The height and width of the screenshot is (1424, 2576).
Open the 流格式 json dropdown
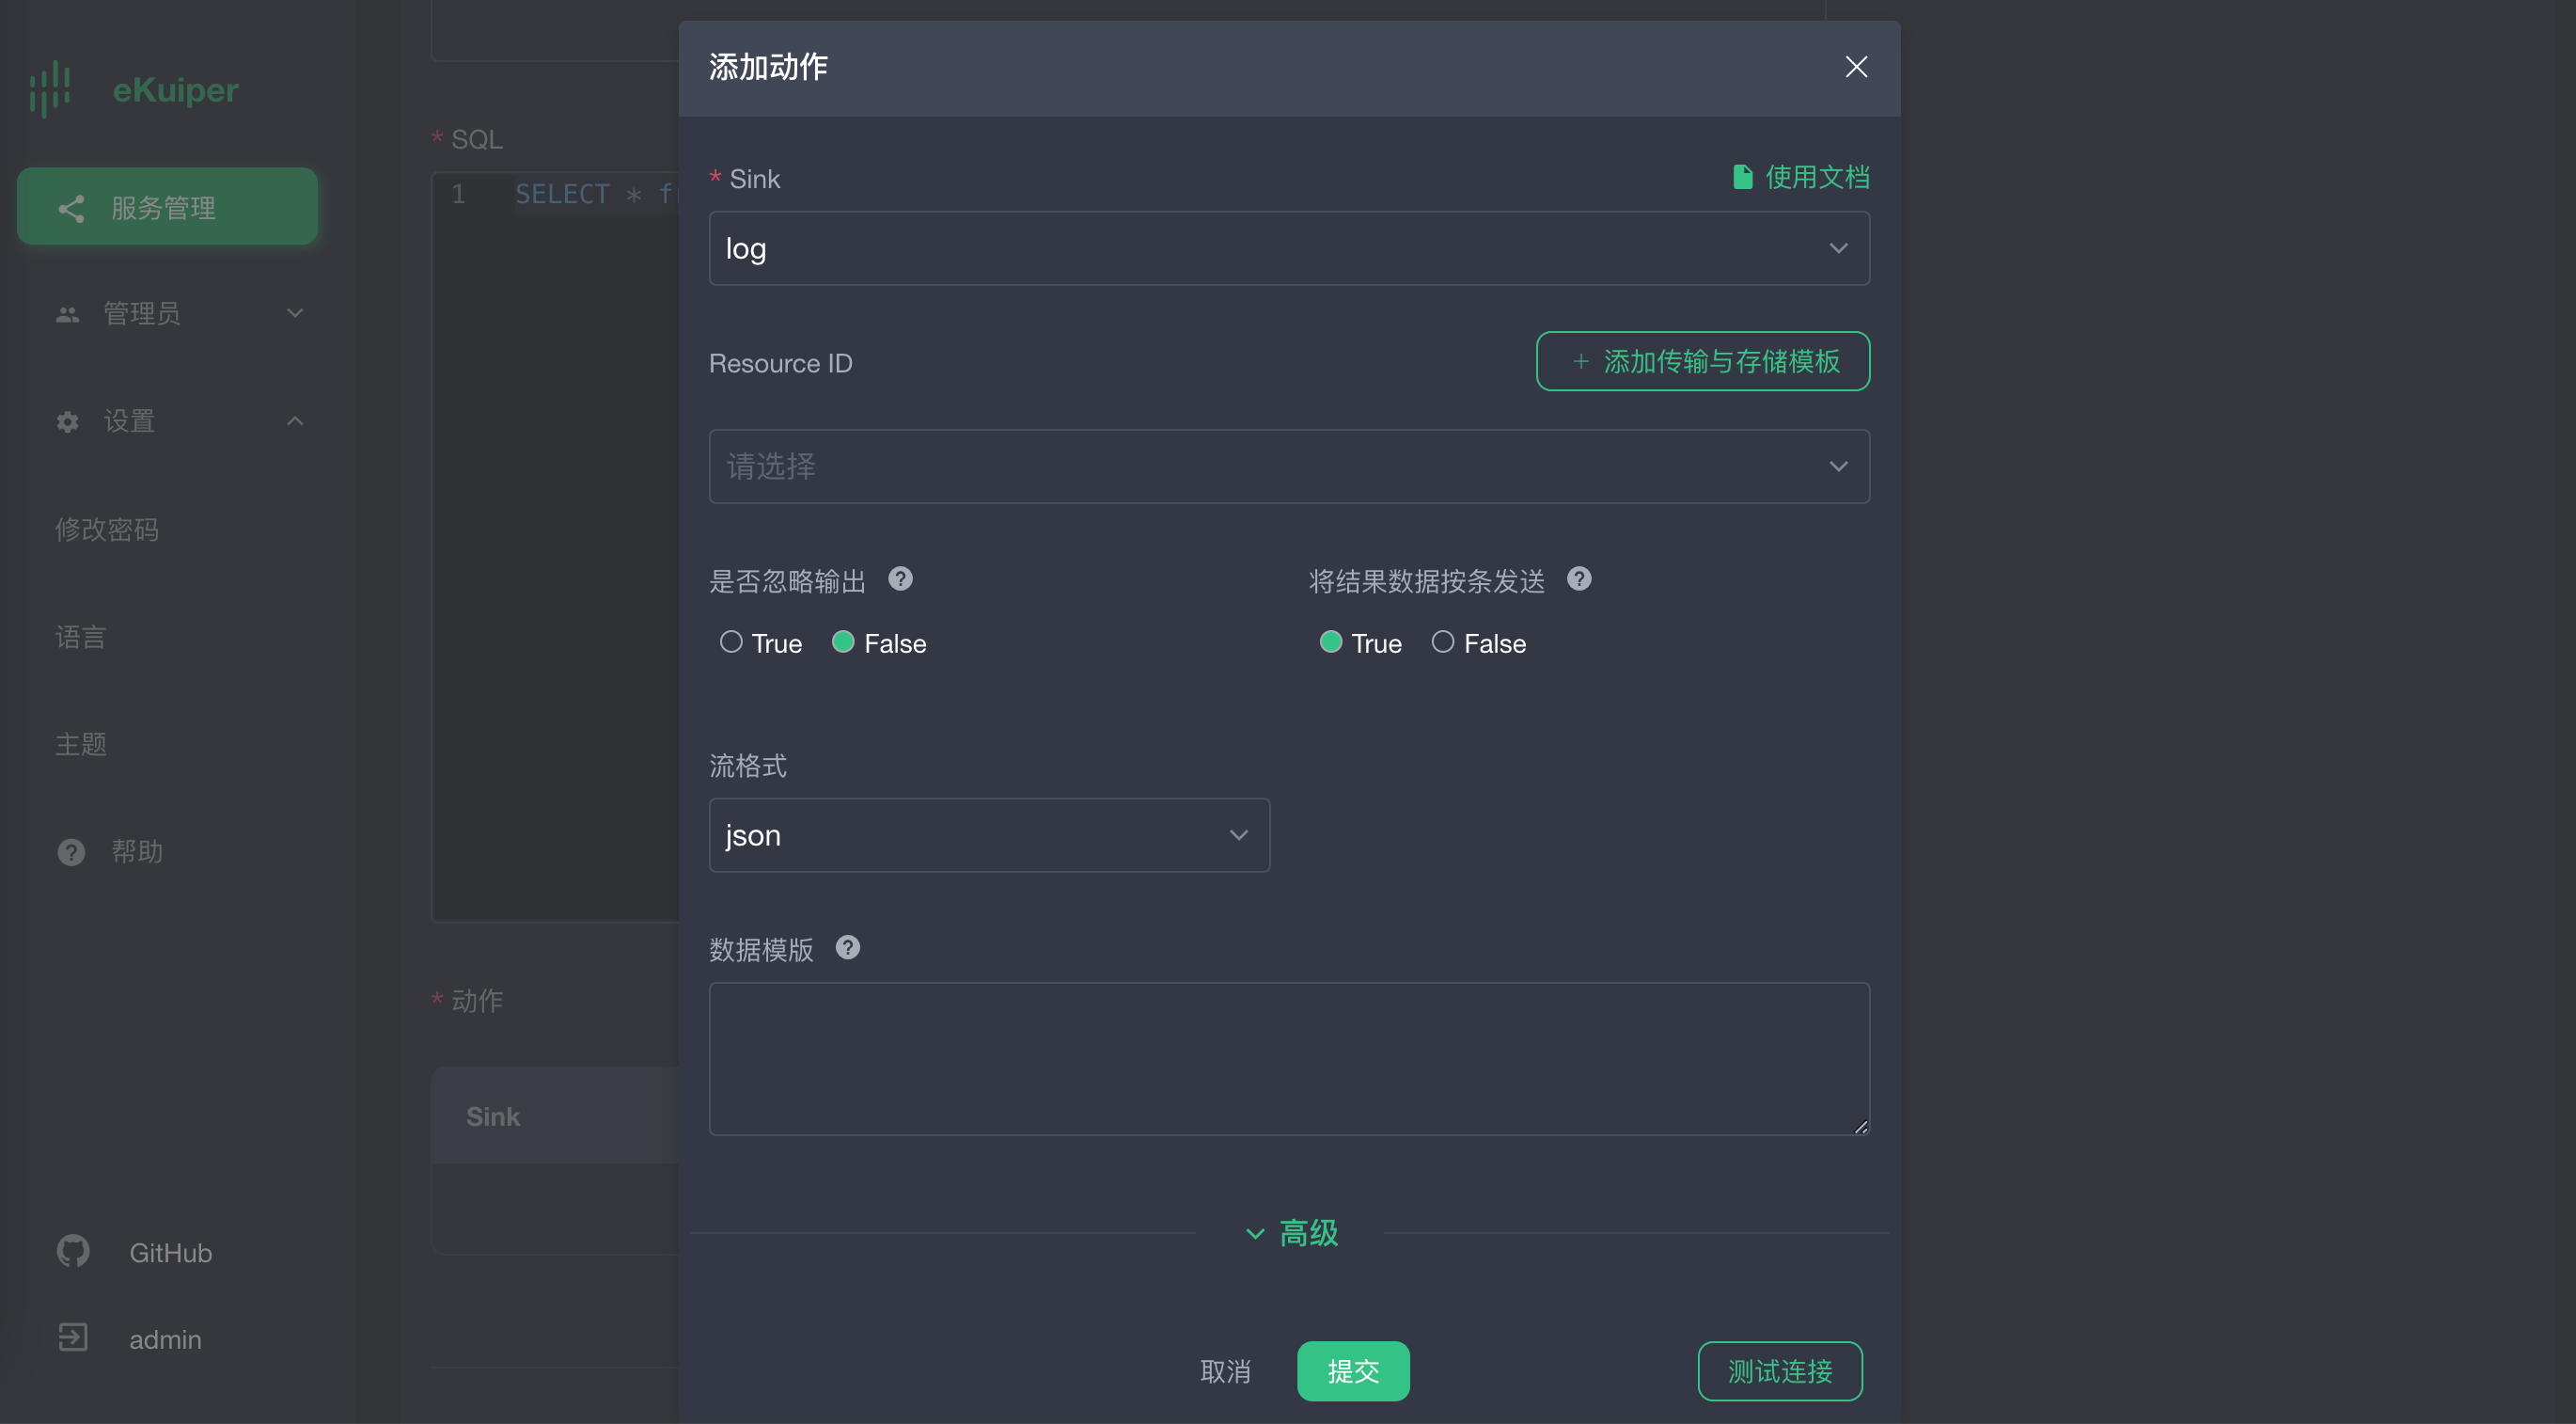[x=988, y=834]
